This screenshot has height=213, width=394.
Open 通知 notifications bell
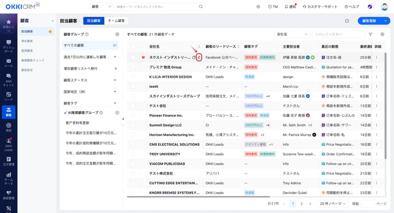click(x=291, y=6)
